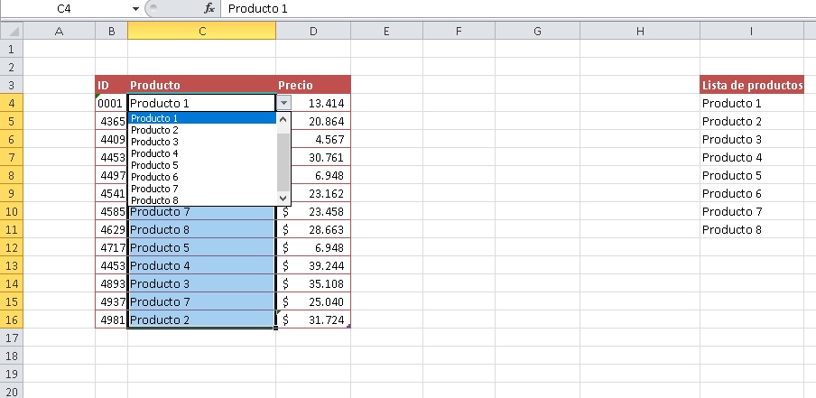
Task: Click the Select All corner above row 1
Action: point(11,32)
